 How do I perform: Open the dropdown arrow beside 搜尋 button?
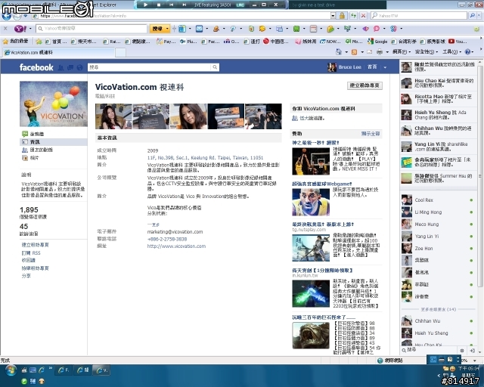pyautogui.click(x=167, y=29)
